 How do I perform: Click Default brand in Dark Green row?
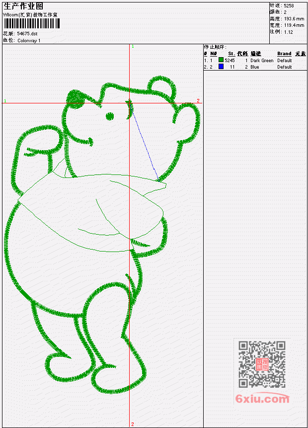(285, 60)
